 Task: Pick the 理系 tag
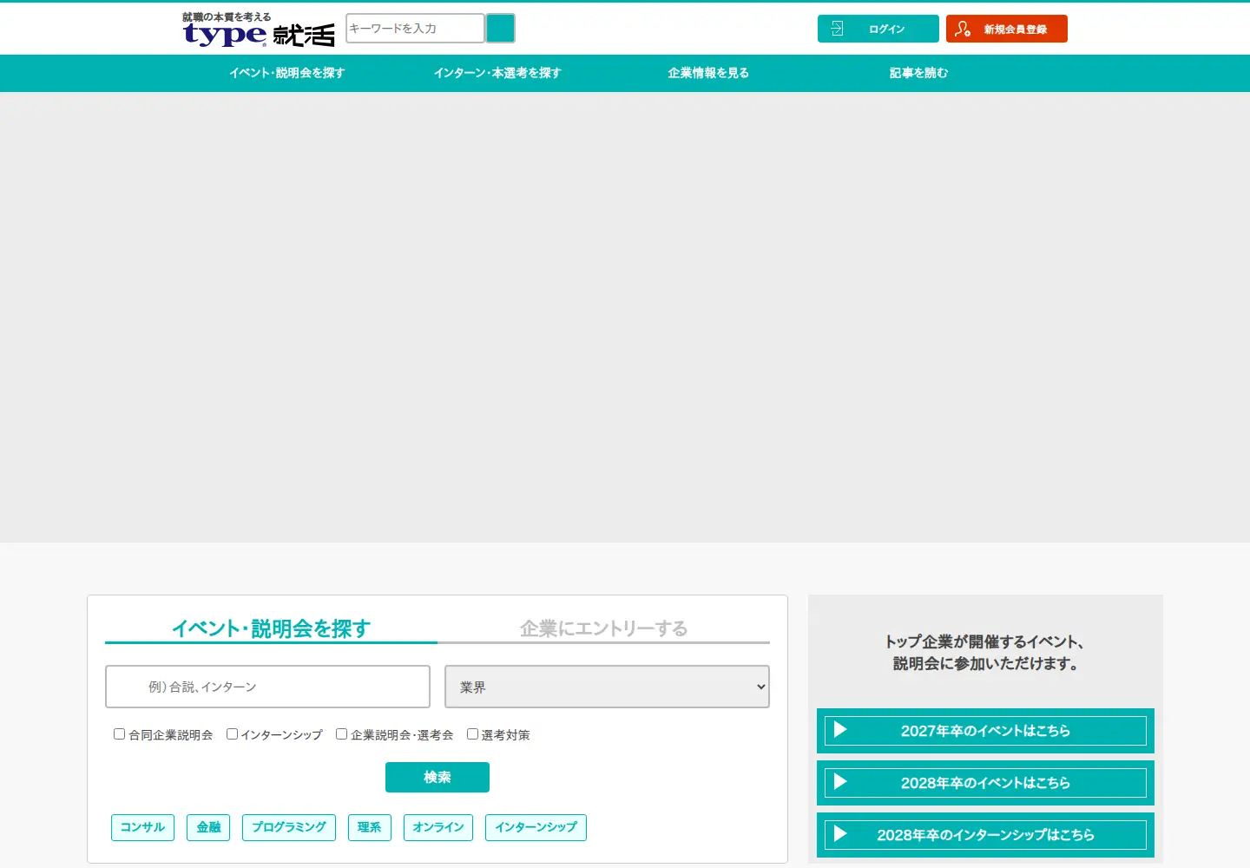coord(370,827)
